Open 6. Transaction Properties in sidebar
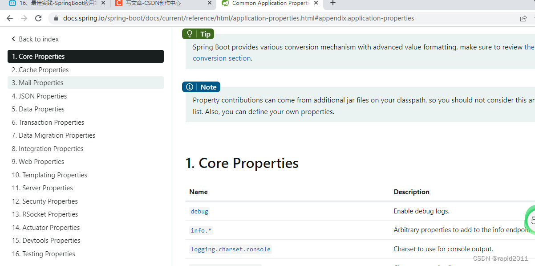Viewport: 535px width, 266px height. [85, 123]
